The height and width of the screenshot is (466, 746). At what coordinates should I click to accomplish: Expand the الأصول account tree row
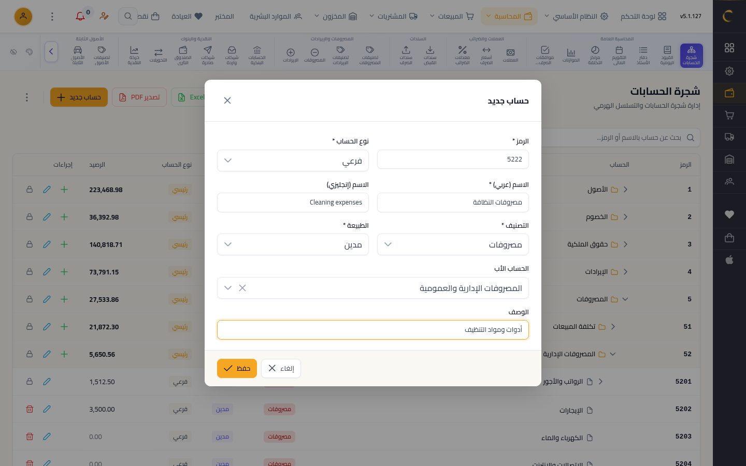(625, 190)
